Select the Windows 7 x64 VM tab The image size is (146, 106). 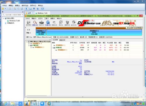tap(42, 13)
